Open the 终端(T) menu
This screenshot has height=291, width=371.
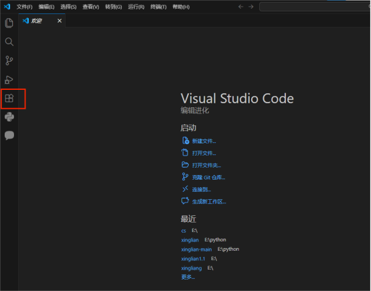point(158,7)
